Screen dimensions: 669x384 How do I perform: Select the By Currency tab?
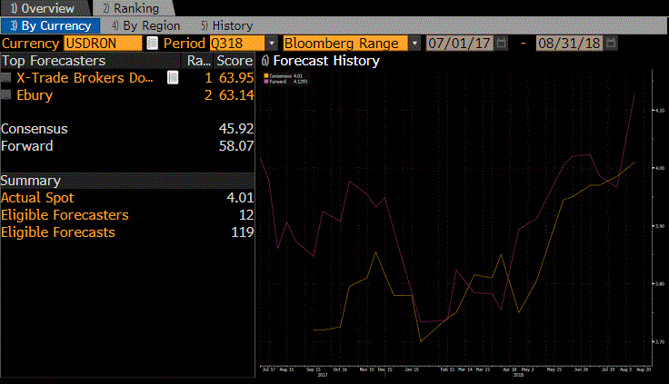pyautogui.click(x=50, y=25)
